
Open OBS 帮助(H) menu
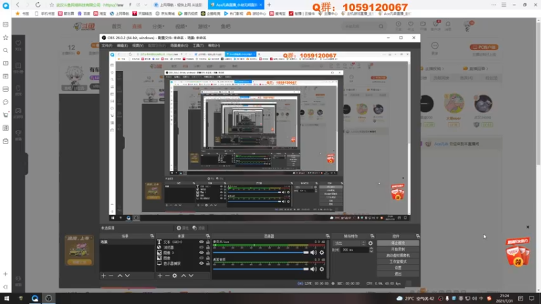tap(214, 45)
